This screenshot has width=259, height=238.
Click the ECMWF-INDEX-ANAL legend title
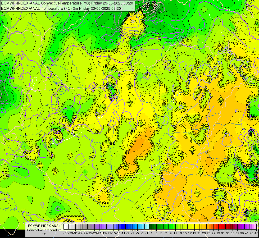(44, 226)
